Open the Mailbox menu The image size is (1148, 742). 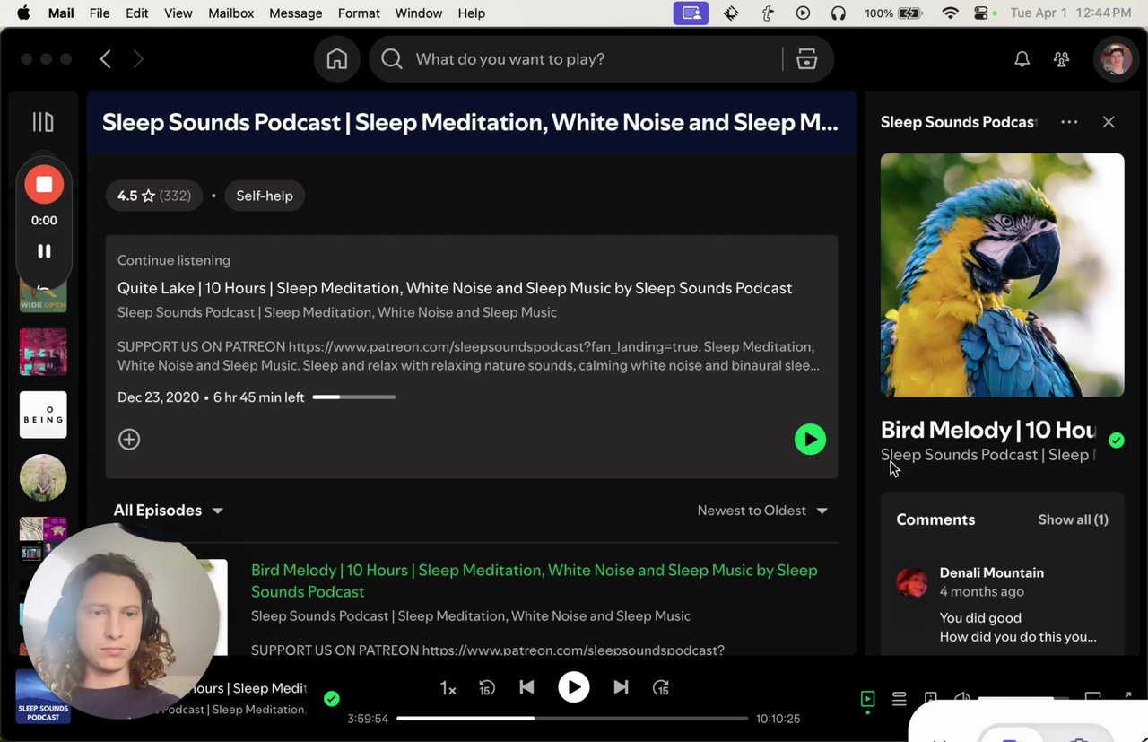(x=231, y=13)
